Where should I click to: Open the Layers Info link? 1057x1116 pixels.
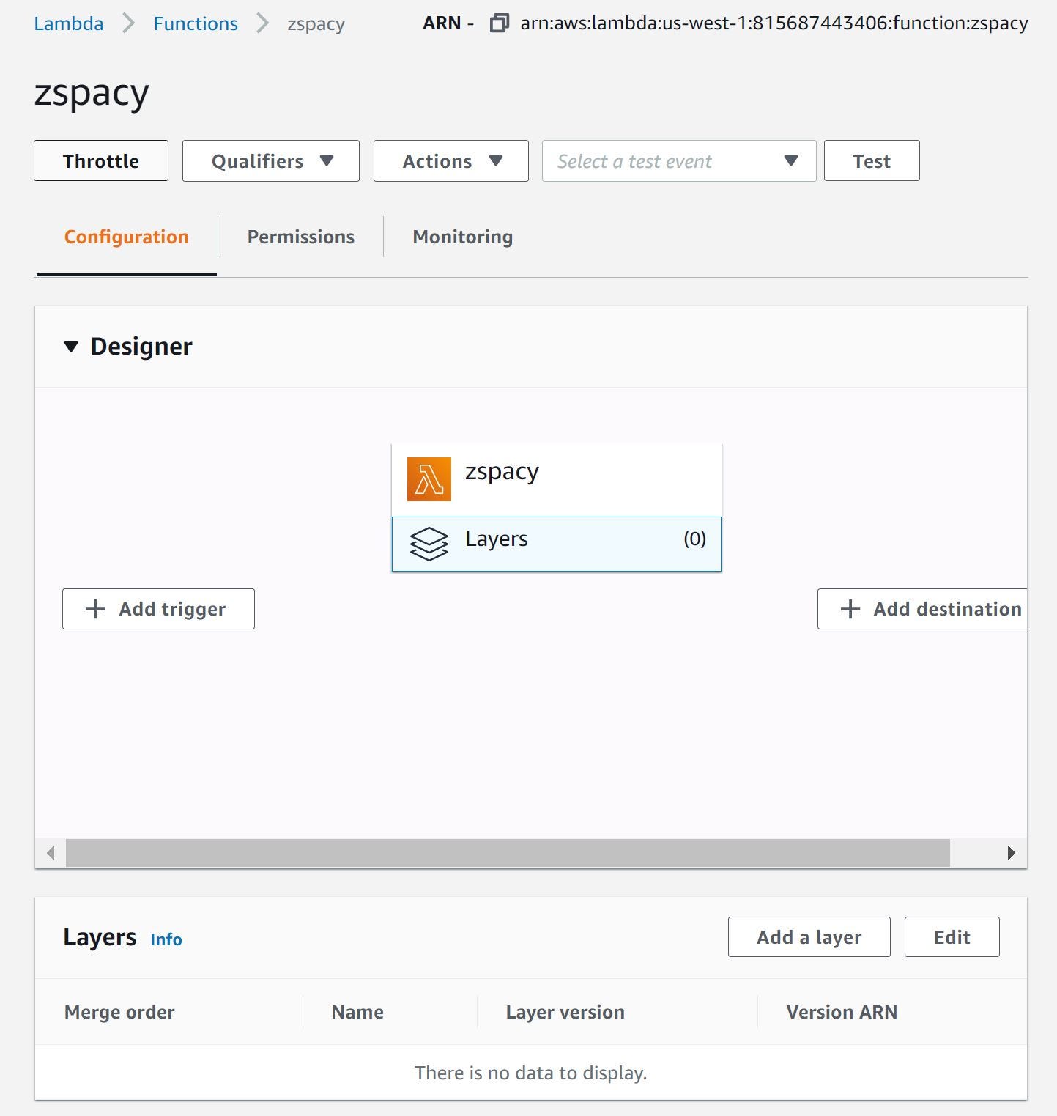[x=166, y=939]
